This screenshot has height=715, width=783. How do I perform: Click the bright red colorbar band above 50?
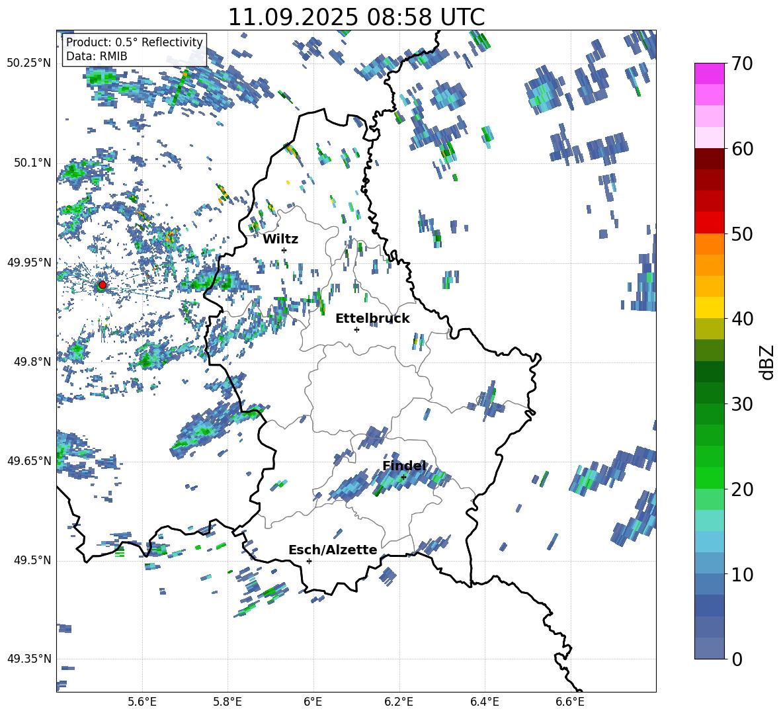click(x=709, y=223)
